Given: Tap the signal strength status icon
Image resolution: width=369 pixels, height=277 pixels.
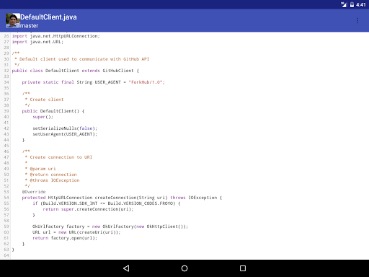Looking at the screenshot, I should click(344, 4).
